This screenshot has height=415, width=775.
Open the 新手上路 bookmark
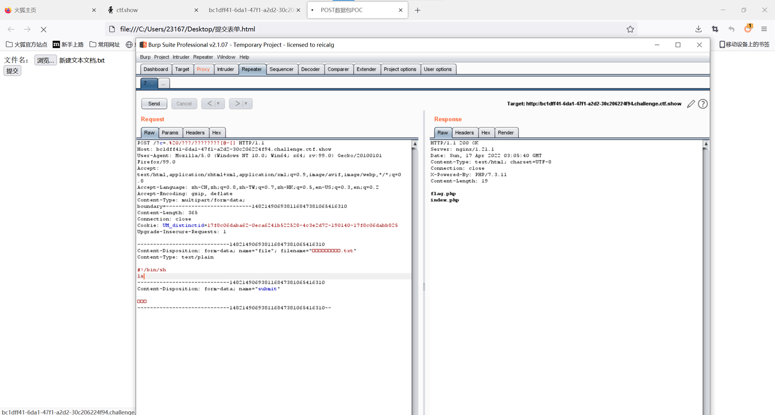coord(68,44)
